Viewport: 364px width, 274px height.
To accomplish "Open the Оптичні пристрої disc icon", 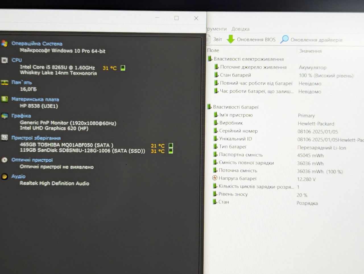I will click(5, 160).
